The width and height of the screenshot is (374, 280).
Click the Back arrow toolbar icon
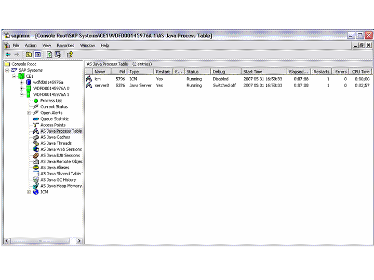click(x=8, y=54)
